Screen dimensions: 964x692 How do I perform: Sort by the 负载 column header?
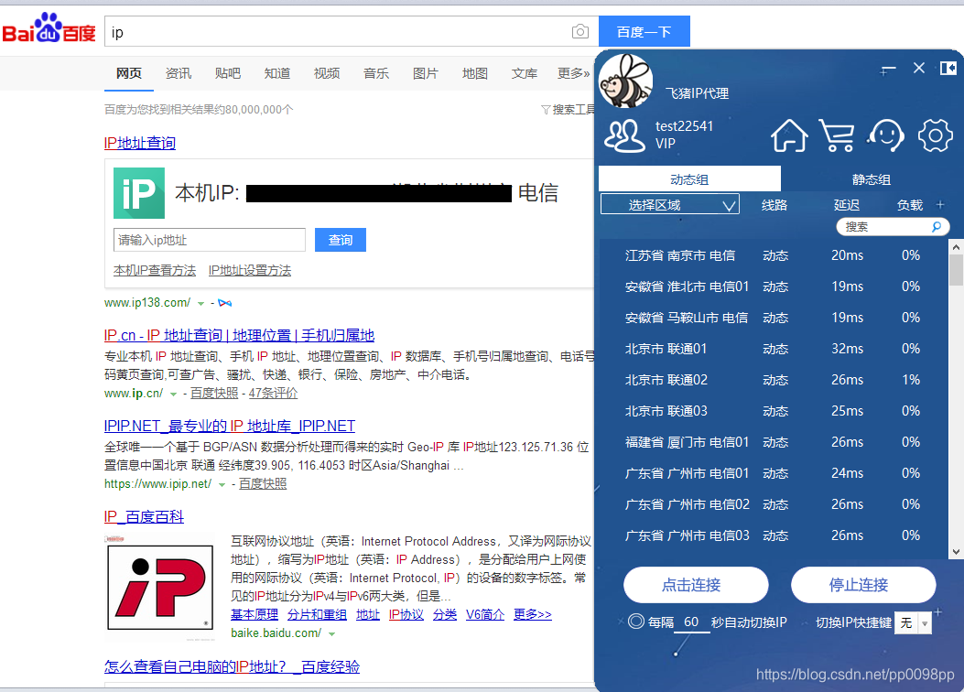(910, 205)
